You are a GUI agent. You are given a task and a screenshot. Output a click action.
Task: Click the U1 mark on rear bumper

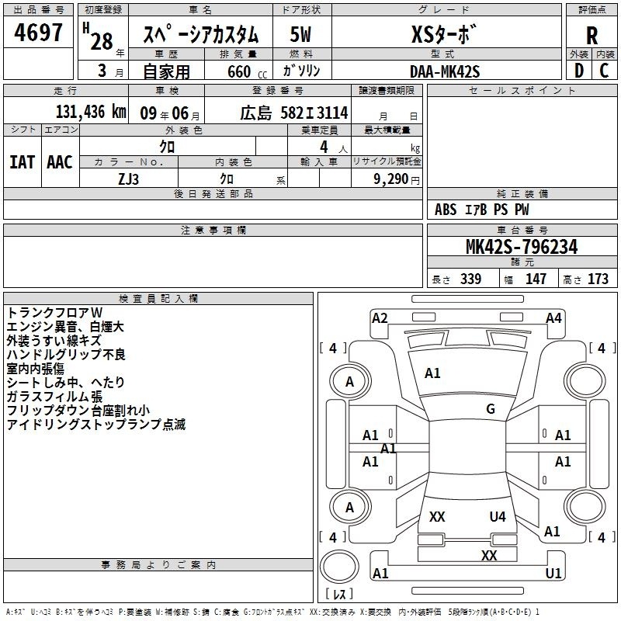(x=553, y=573)
